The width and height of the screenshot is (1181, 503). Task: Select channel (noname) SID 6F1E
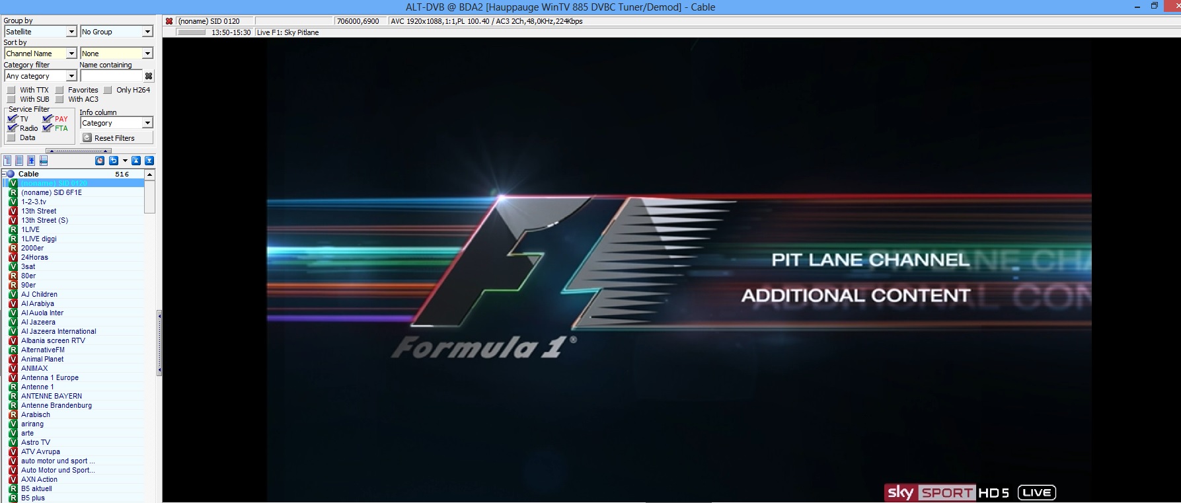point(52,192)
